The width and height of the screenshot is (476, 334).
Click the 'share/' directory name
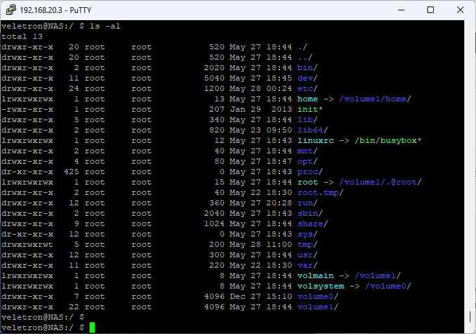[x=312, y=224]
